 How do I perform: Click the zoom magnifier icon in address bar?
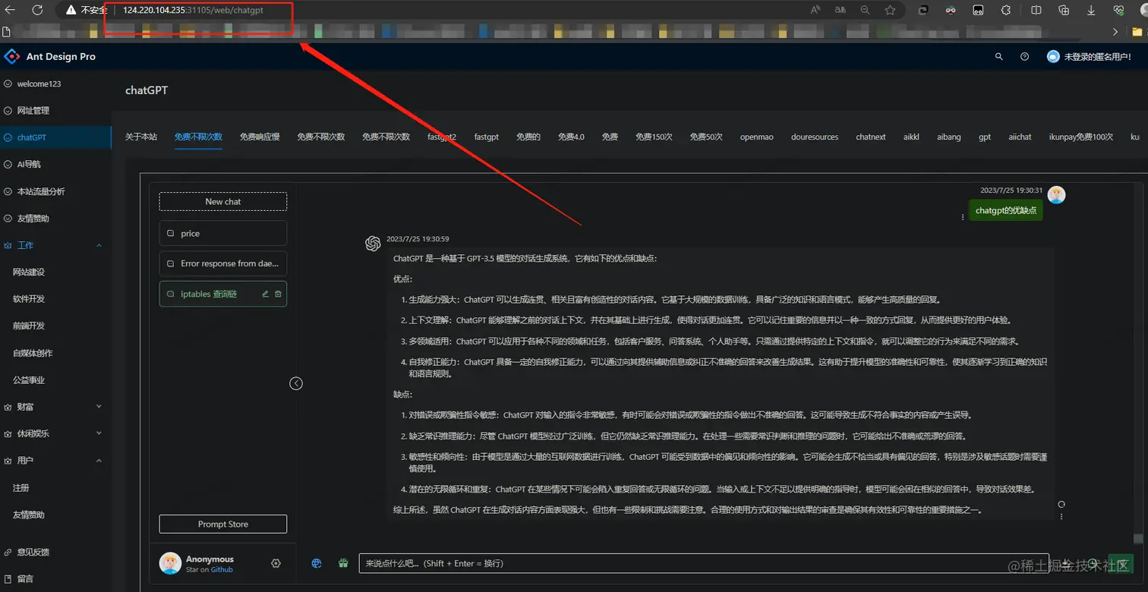point(865,10)
